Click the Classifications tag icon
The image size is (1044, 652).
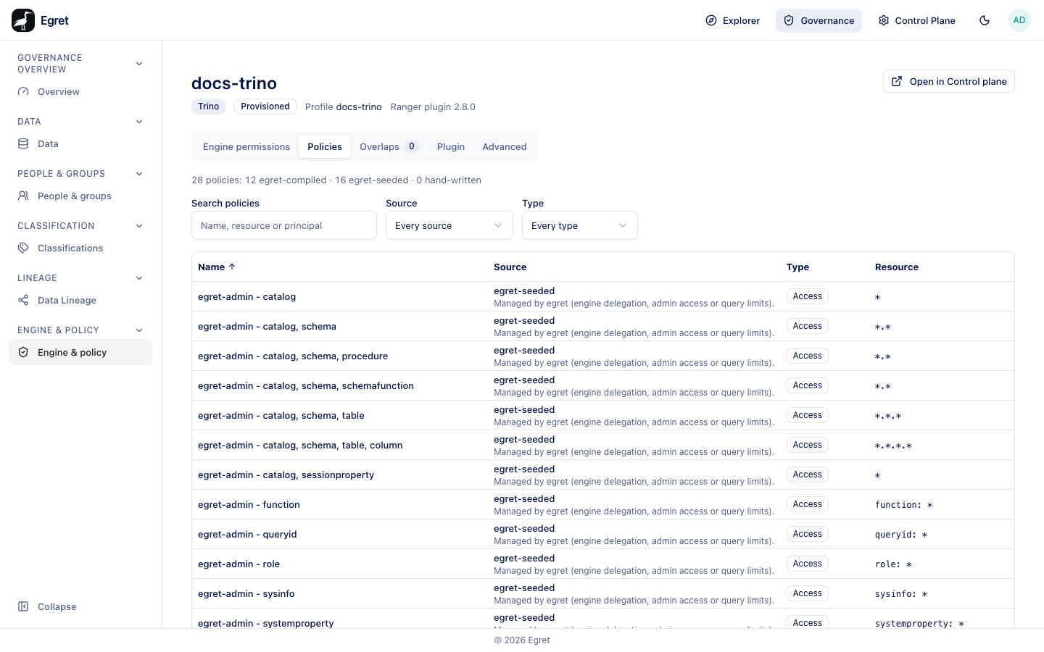click(23, 248)
